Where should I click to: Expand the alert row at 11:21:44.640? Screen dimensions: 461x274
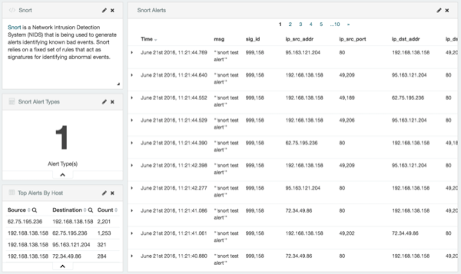(132, 75)
